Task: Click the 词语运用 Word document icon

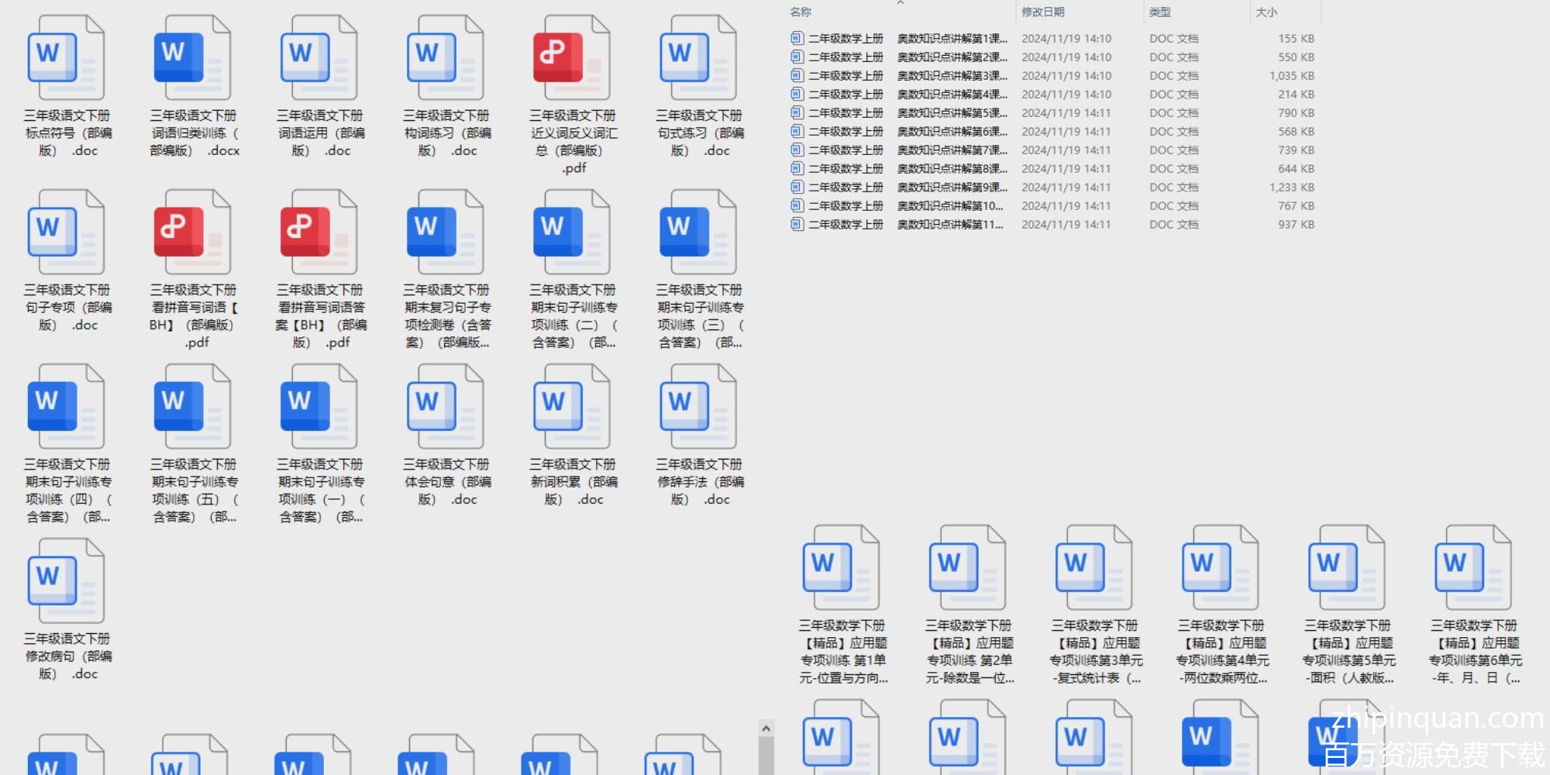Action: click(x=319, y=58)
